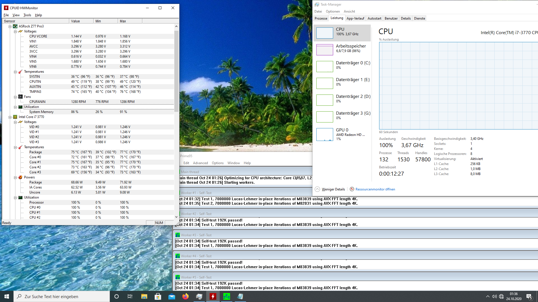
Task: Click the HWMonitor taskbar icon
Action: pyautogui.click(x=213, y=296)
